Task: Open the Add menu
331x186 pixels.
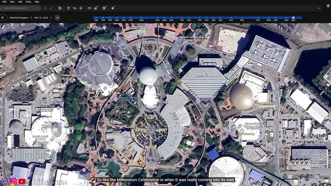Action: (20, 2)
